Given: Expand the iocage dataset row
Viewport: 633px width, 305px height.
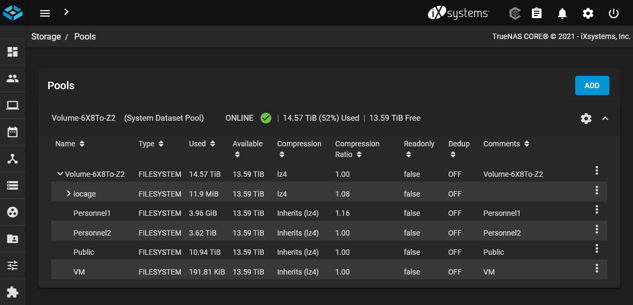Looking at the screenshot, I should [68, 194].
